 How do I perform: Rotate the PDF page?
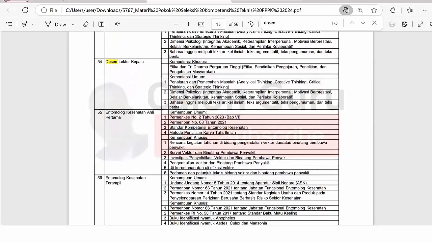pyautogui.click(x=250, y=24)
